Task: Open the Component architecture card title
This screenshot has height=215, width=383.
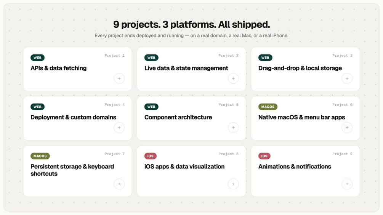Action: [x=178, y=117]
